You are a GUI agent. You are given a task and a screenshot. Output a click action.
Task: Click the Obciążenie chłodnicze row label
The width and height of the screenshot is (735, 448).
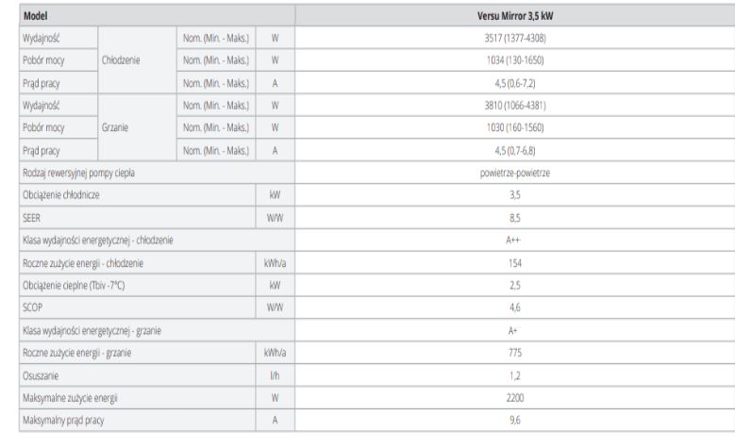tap(62, 194)
